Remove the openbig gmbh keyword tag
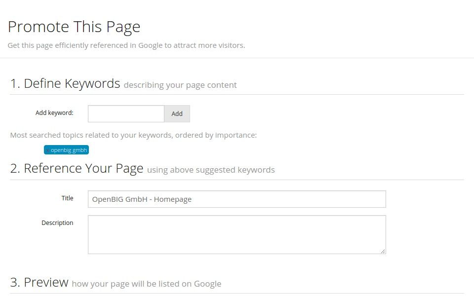Viewport: 474px width, 298px height. coord(47,150)
